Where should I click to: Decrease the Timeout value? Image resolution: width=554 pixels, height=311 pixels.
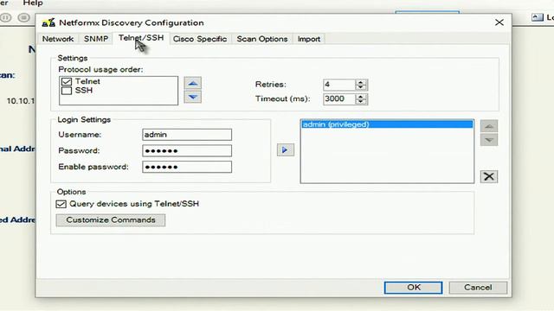(361, 102)
